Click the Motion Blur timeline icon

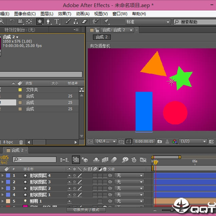point(113,160)
